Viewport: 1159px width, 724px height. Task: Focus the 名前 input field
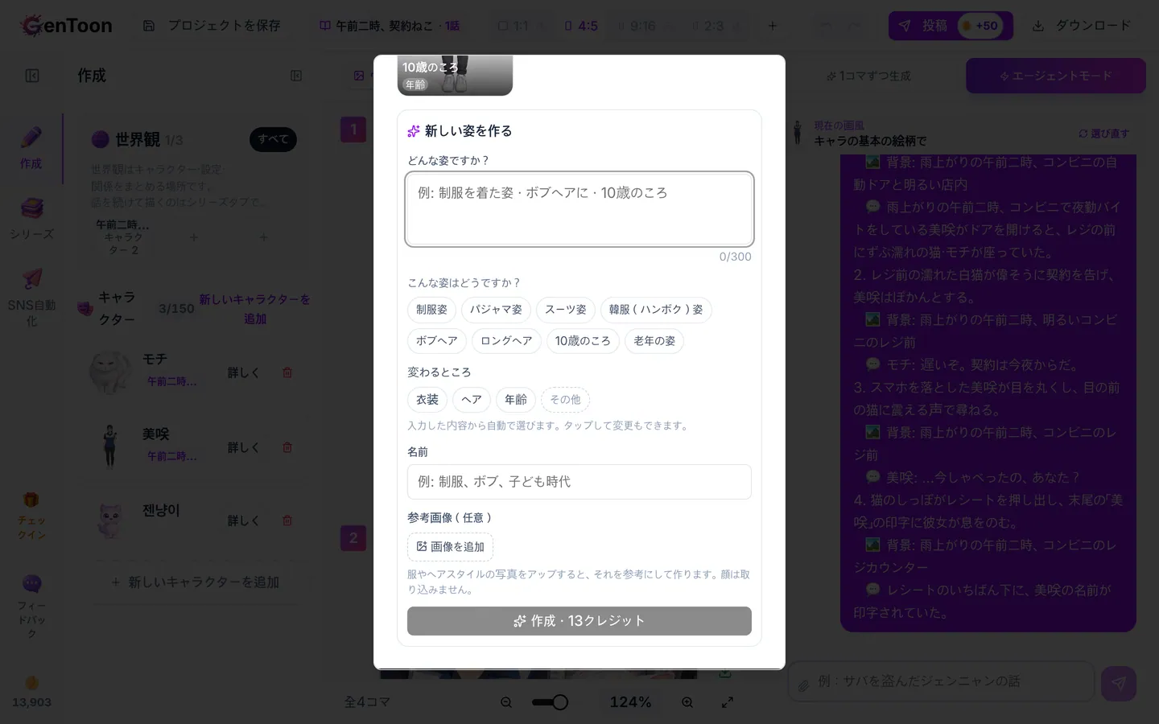(x=579, y=482)
